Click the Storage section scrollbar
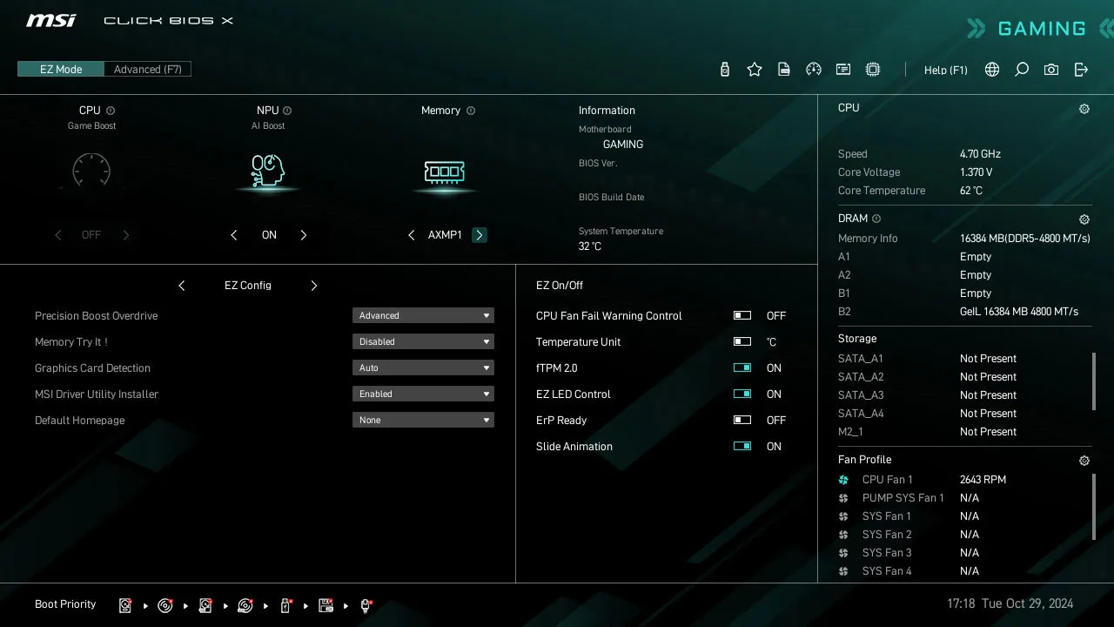 point(1094,381)
